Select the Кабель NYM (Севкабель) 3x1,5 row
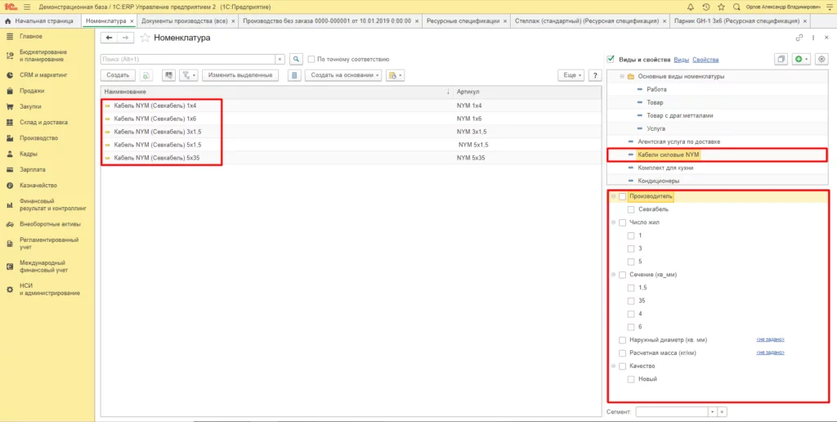This screenshot has height=422, width=837. tap(153, 131)
